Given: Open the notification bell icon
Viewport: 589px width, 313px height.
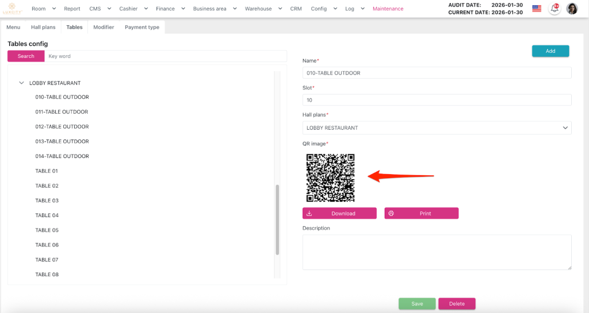Looking at the screenshot, I should [x=554, y=9].
